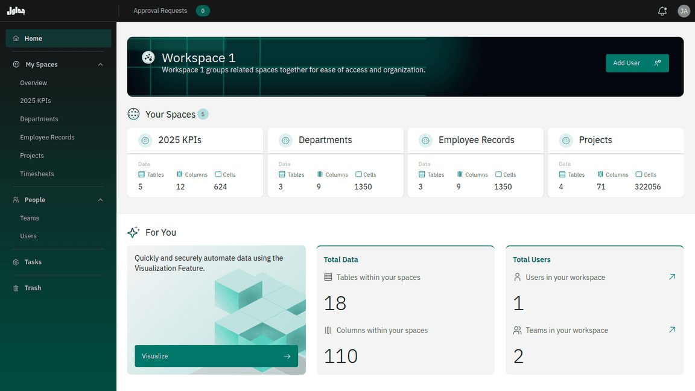Collapse the My Spaces section
This screenshot has height=391, width=695.
(100, 64)
